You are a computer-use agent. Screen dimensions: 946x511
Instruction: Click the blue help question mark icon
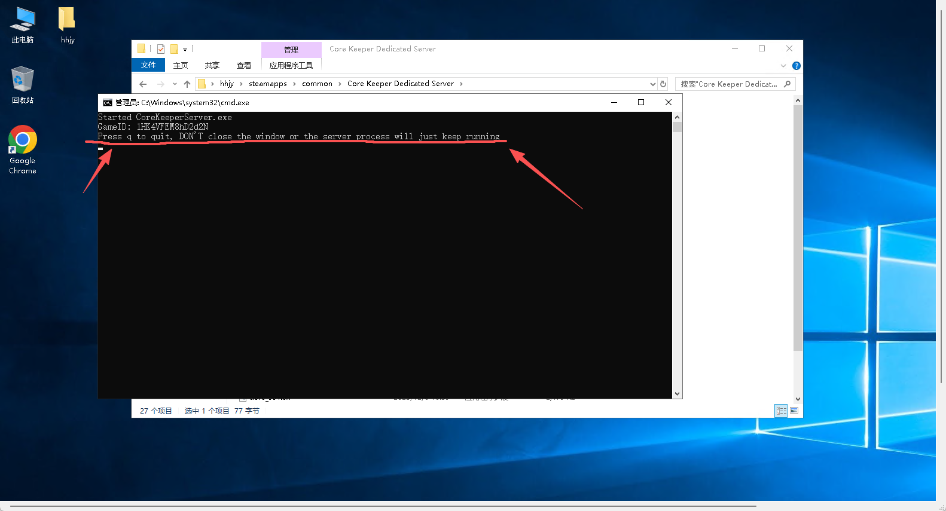pos(796,66)
